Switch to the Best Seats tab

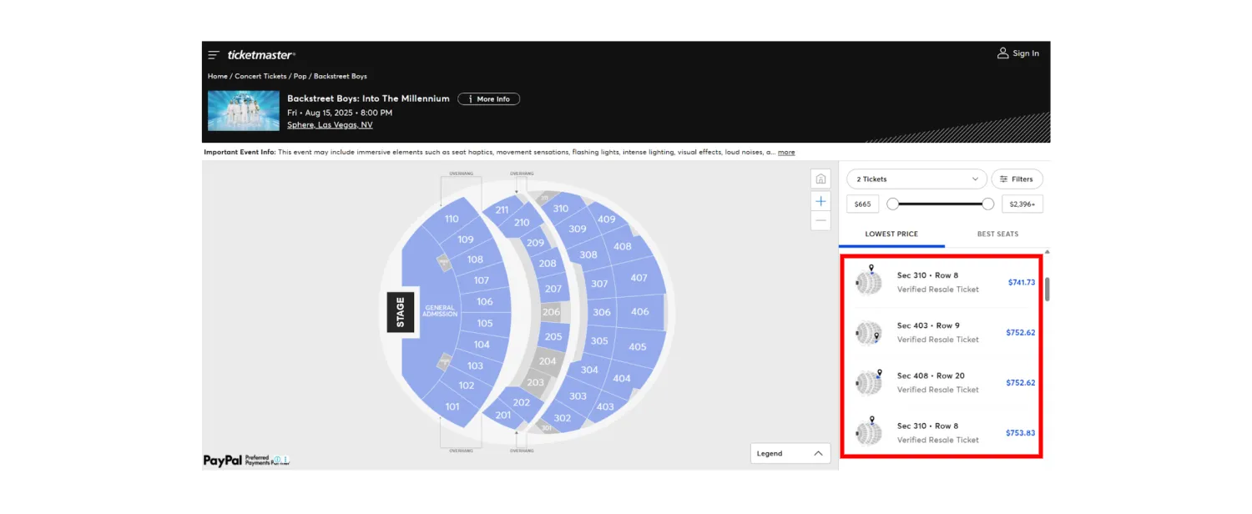pos(997,234)
